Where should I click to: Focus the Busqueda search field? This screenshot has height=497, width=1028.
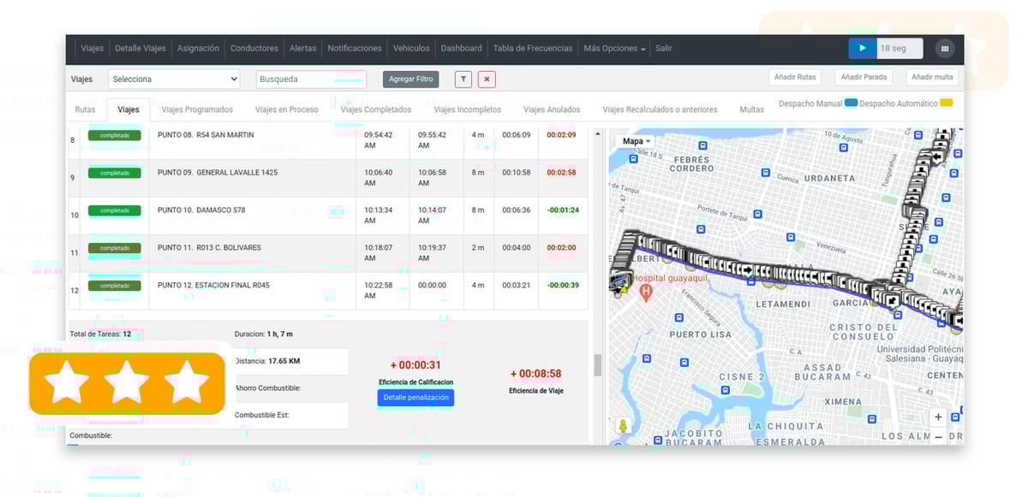point(311,80)
